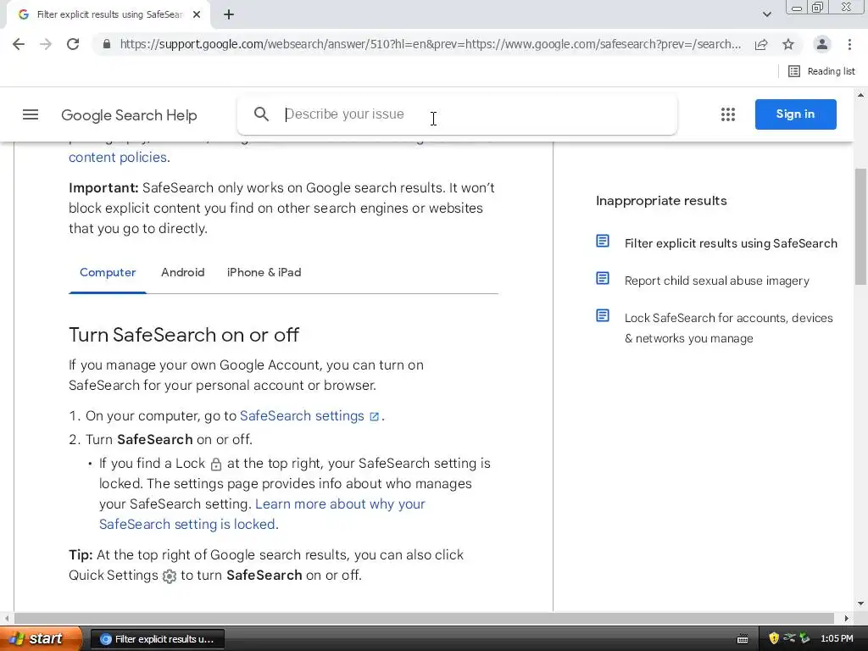Click the horizontal scrollbar thumb
Screen dimensions: 868x651
click(x=424, y=618)
